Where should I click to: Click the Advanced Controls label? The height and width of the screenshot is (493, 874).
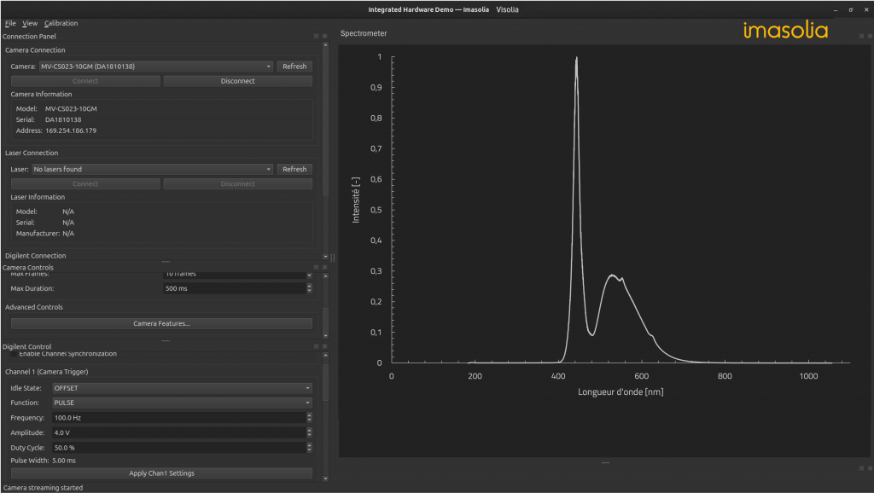click(34, 308)
